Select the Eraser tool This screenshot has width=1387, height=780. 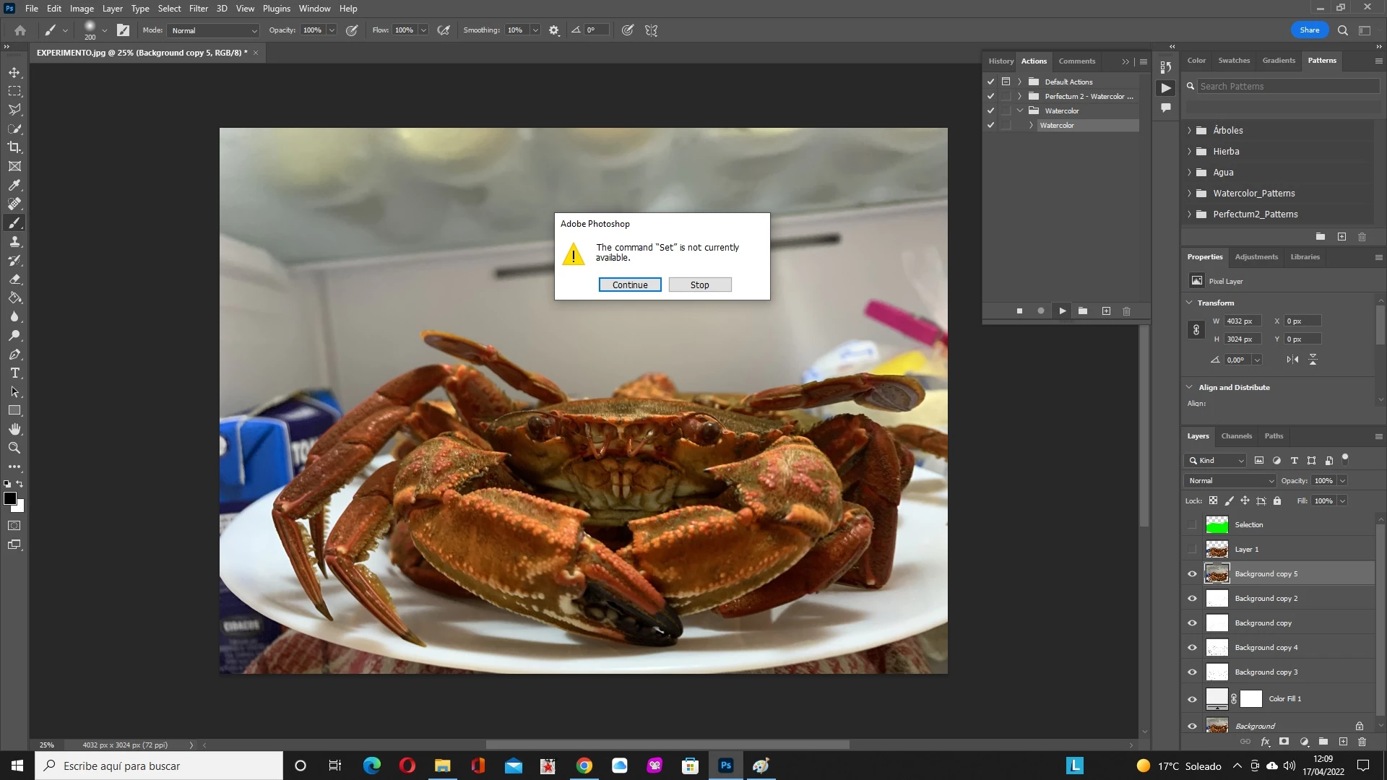[14, 279]
